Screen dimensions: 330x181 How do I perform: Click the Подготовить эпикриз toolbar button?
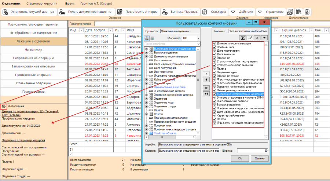point(137,12)
